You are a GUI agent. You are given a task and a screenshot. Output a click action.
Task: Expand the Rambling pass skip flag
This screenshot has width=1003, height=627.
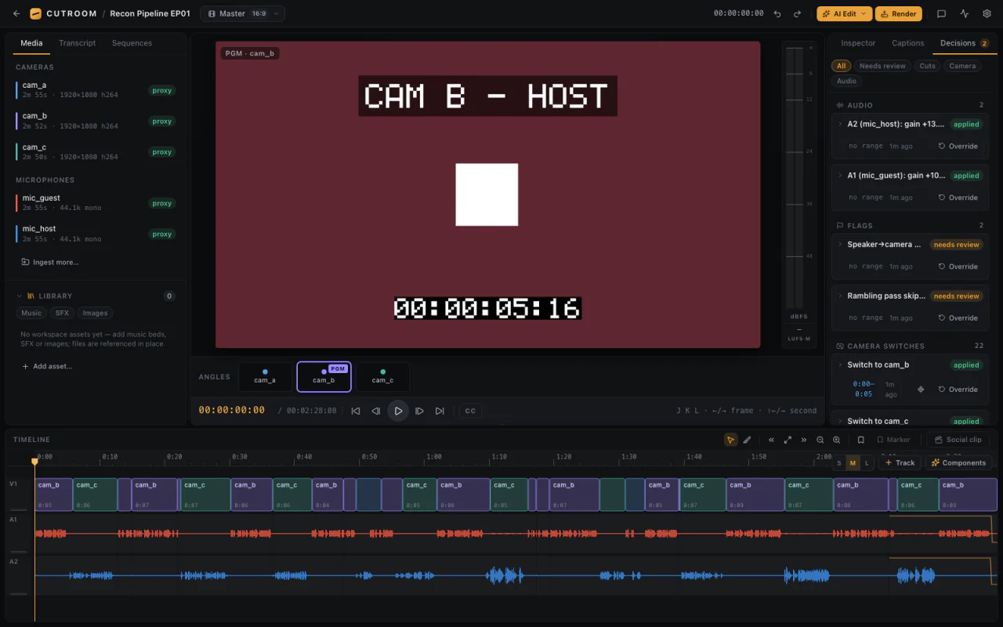point(841,296)
